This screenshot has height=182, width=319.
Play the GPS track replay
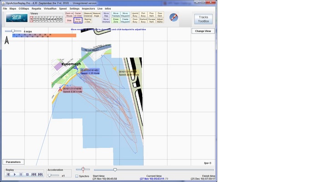(15, 174)
